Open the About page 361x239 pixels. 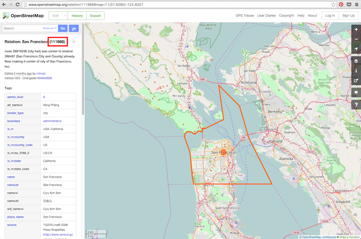(x=312, y=15)
